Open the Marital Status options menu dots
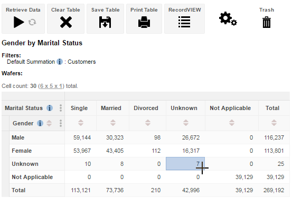Screen dimensions: 292x198 pos(61,108)
